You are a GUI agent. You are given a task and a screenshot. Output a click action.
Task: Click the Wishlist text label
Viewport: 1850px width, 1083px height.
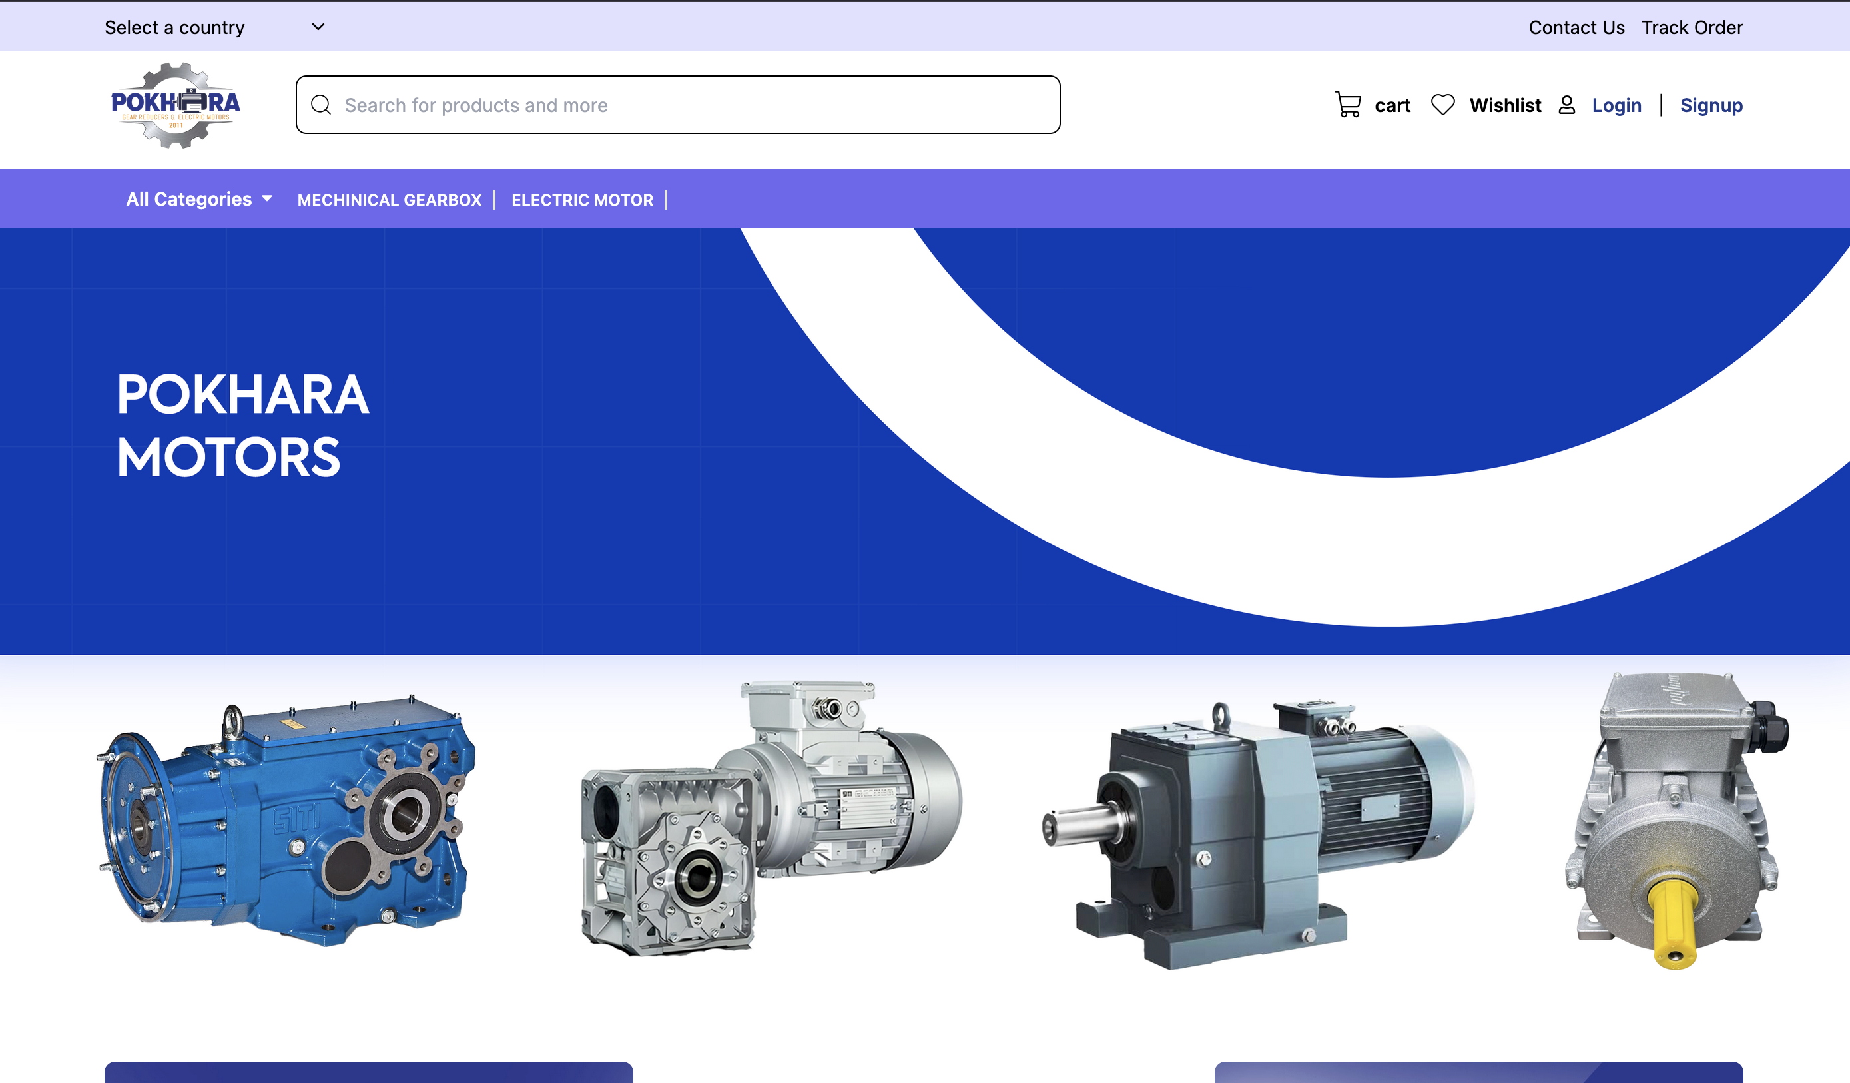click(1505, 105)
